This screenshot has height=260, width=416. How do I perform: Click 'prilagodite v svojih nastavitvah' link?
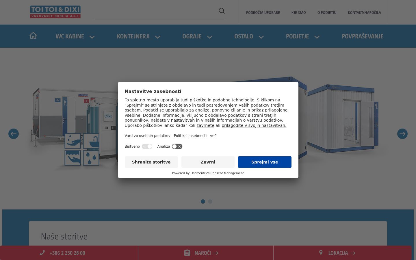pyautogui.click(x=254, y=125)
